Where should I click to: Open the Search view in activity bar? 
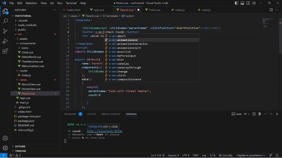tap(5, 21)
